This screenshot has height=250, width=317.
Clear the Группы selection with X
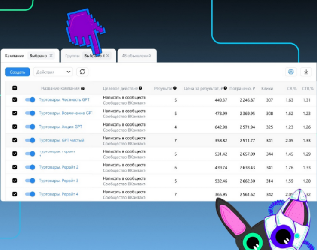pos(108,56)
